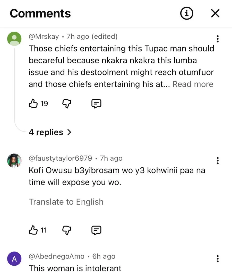The width and height of the screenshot is (232, 278).
Task: Like @Mrskay's comment with 19 likes
Action: point(33,104)
